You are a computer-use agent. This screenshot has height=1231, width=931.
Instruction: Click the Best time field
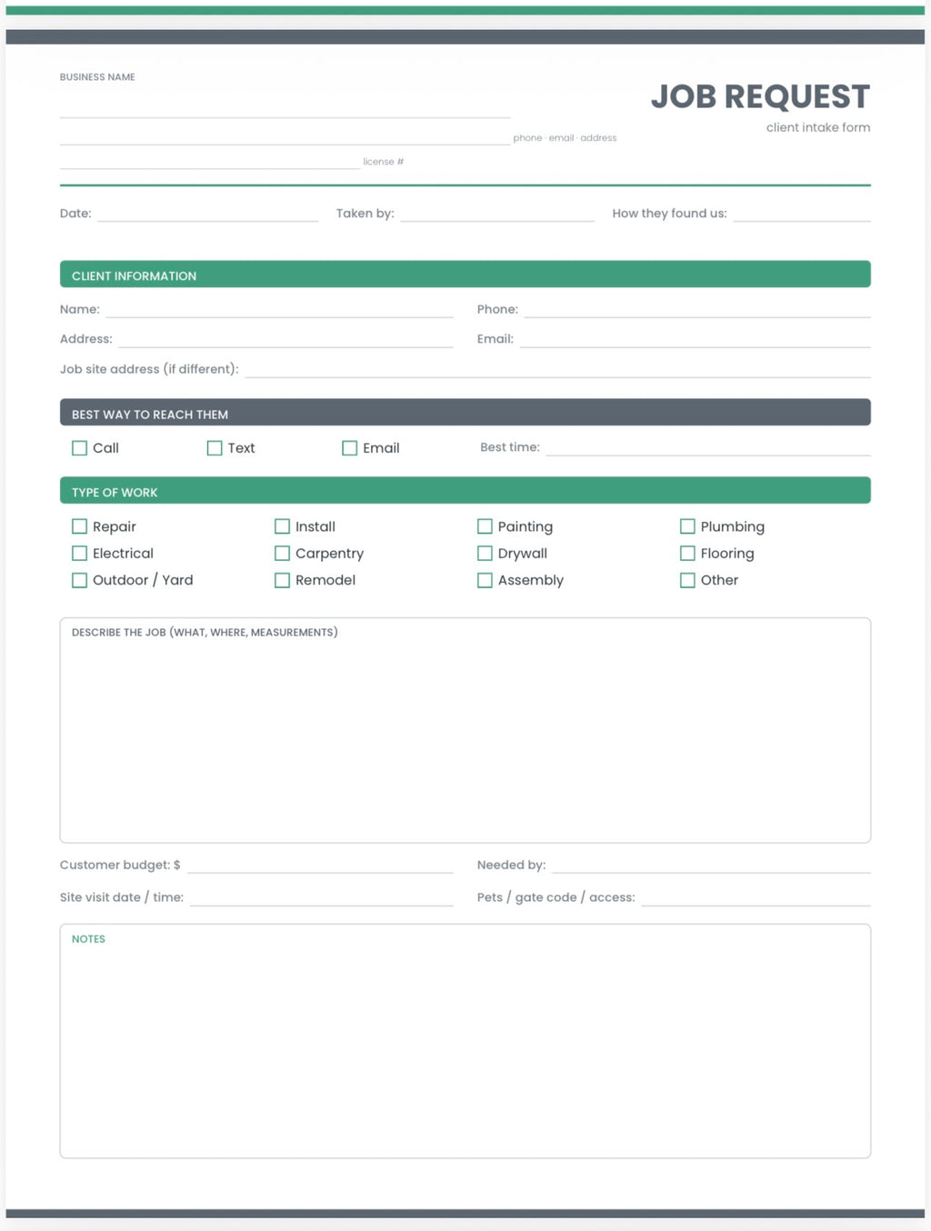(x=708, y=446)
